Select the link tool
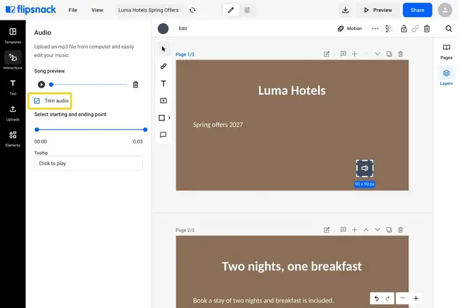The width and height of the screenshot is (458, 308). click(x=163, y=66)
